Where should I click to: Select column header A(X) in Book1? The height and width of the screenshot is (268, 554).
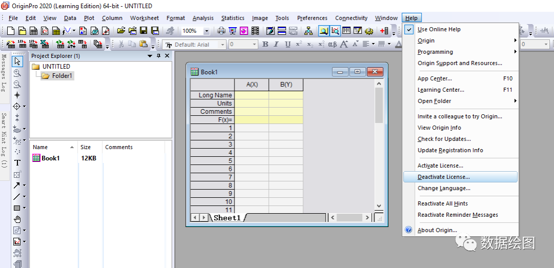251,85
